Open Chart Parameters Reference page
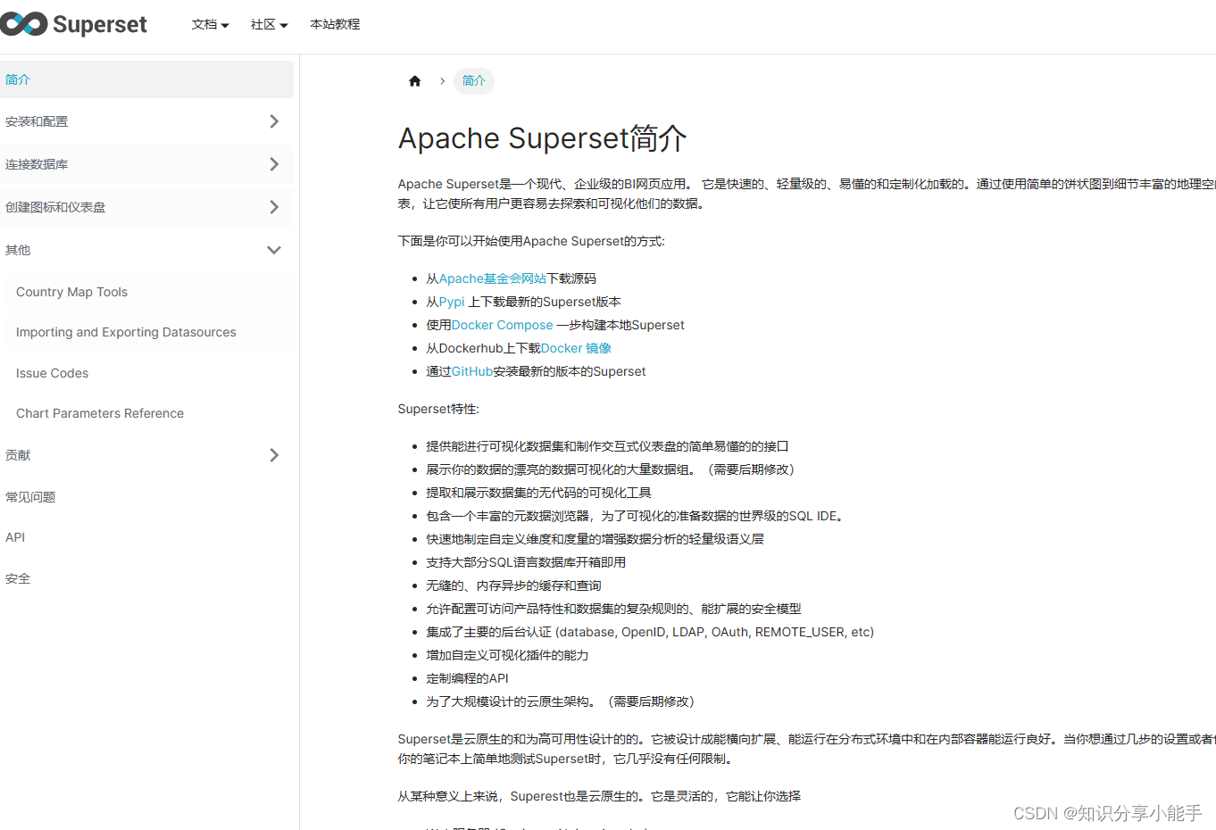The height and width of the screenshot is (830, 1216). 99,412
